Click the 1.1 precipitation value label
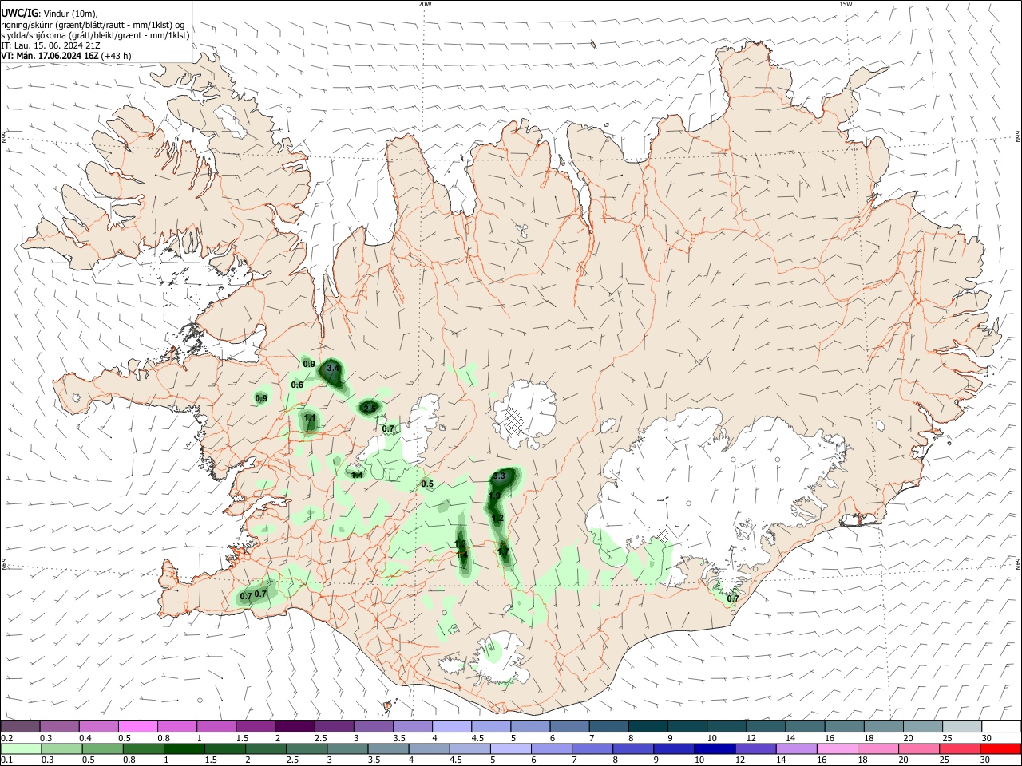1022x766 pixels. pyautogui.click(x=311, y=418)
